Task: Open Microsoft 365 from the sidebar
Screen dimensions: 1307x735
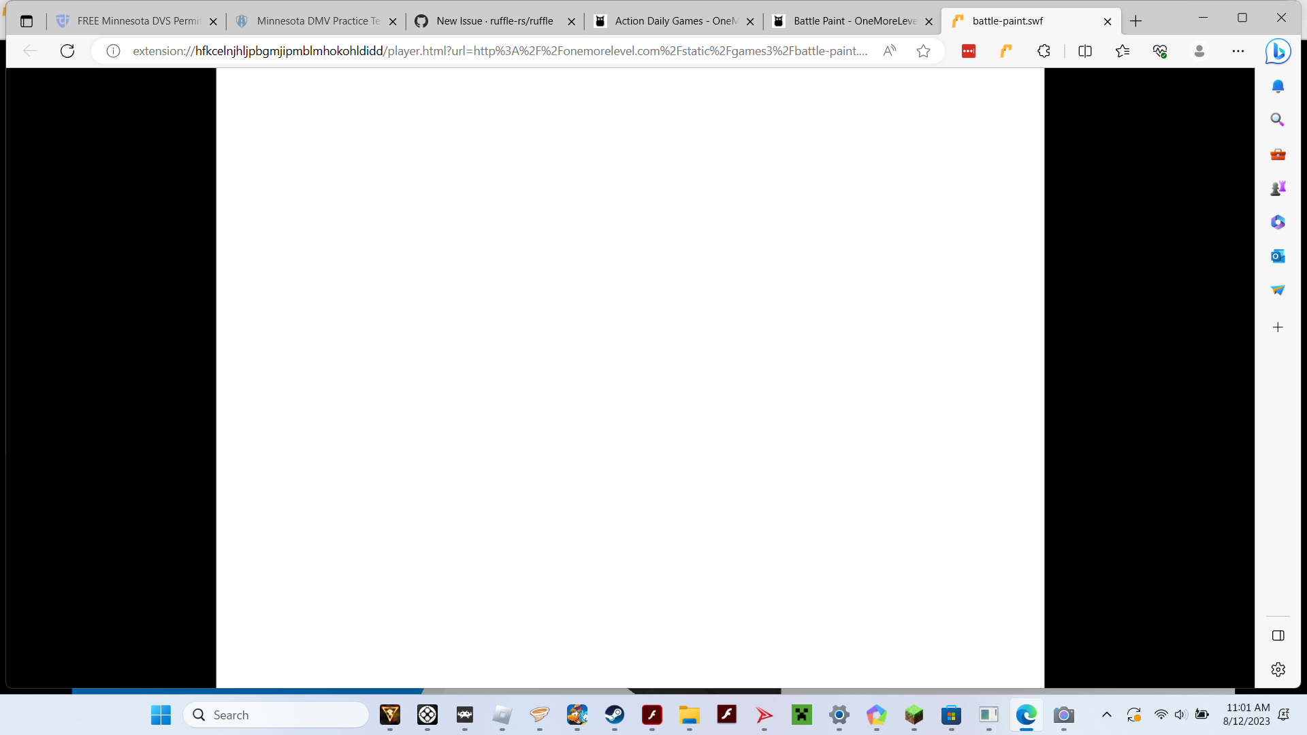Action: (x=1278, y=222)
